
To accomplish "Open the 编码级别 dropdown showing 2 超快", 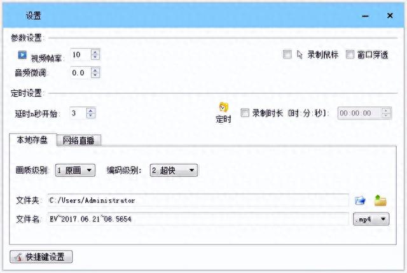I will pyautogui.click(x=174, y=171).
